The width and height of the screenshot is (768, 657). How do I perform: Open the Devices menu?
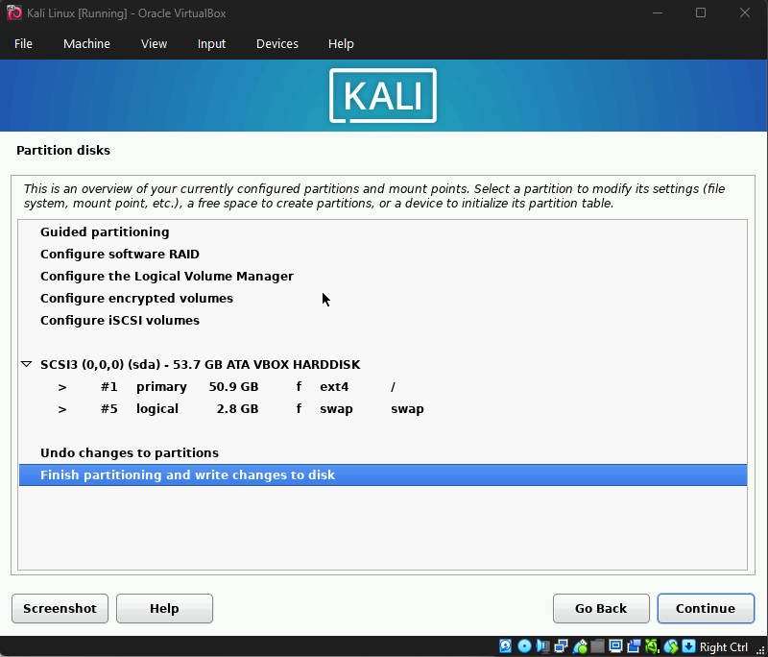coord(276,44)
